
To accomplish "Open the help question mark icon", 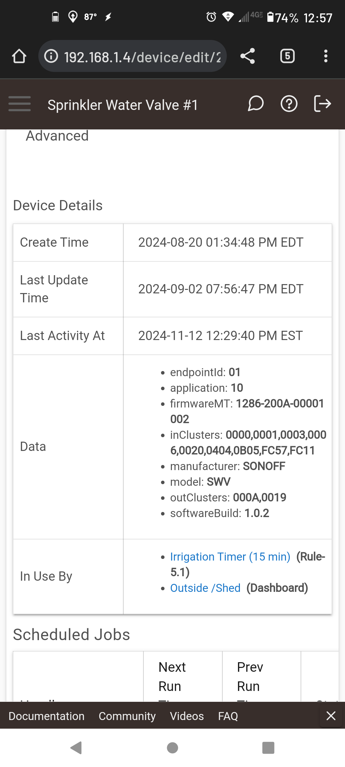I will click(289, 104).
